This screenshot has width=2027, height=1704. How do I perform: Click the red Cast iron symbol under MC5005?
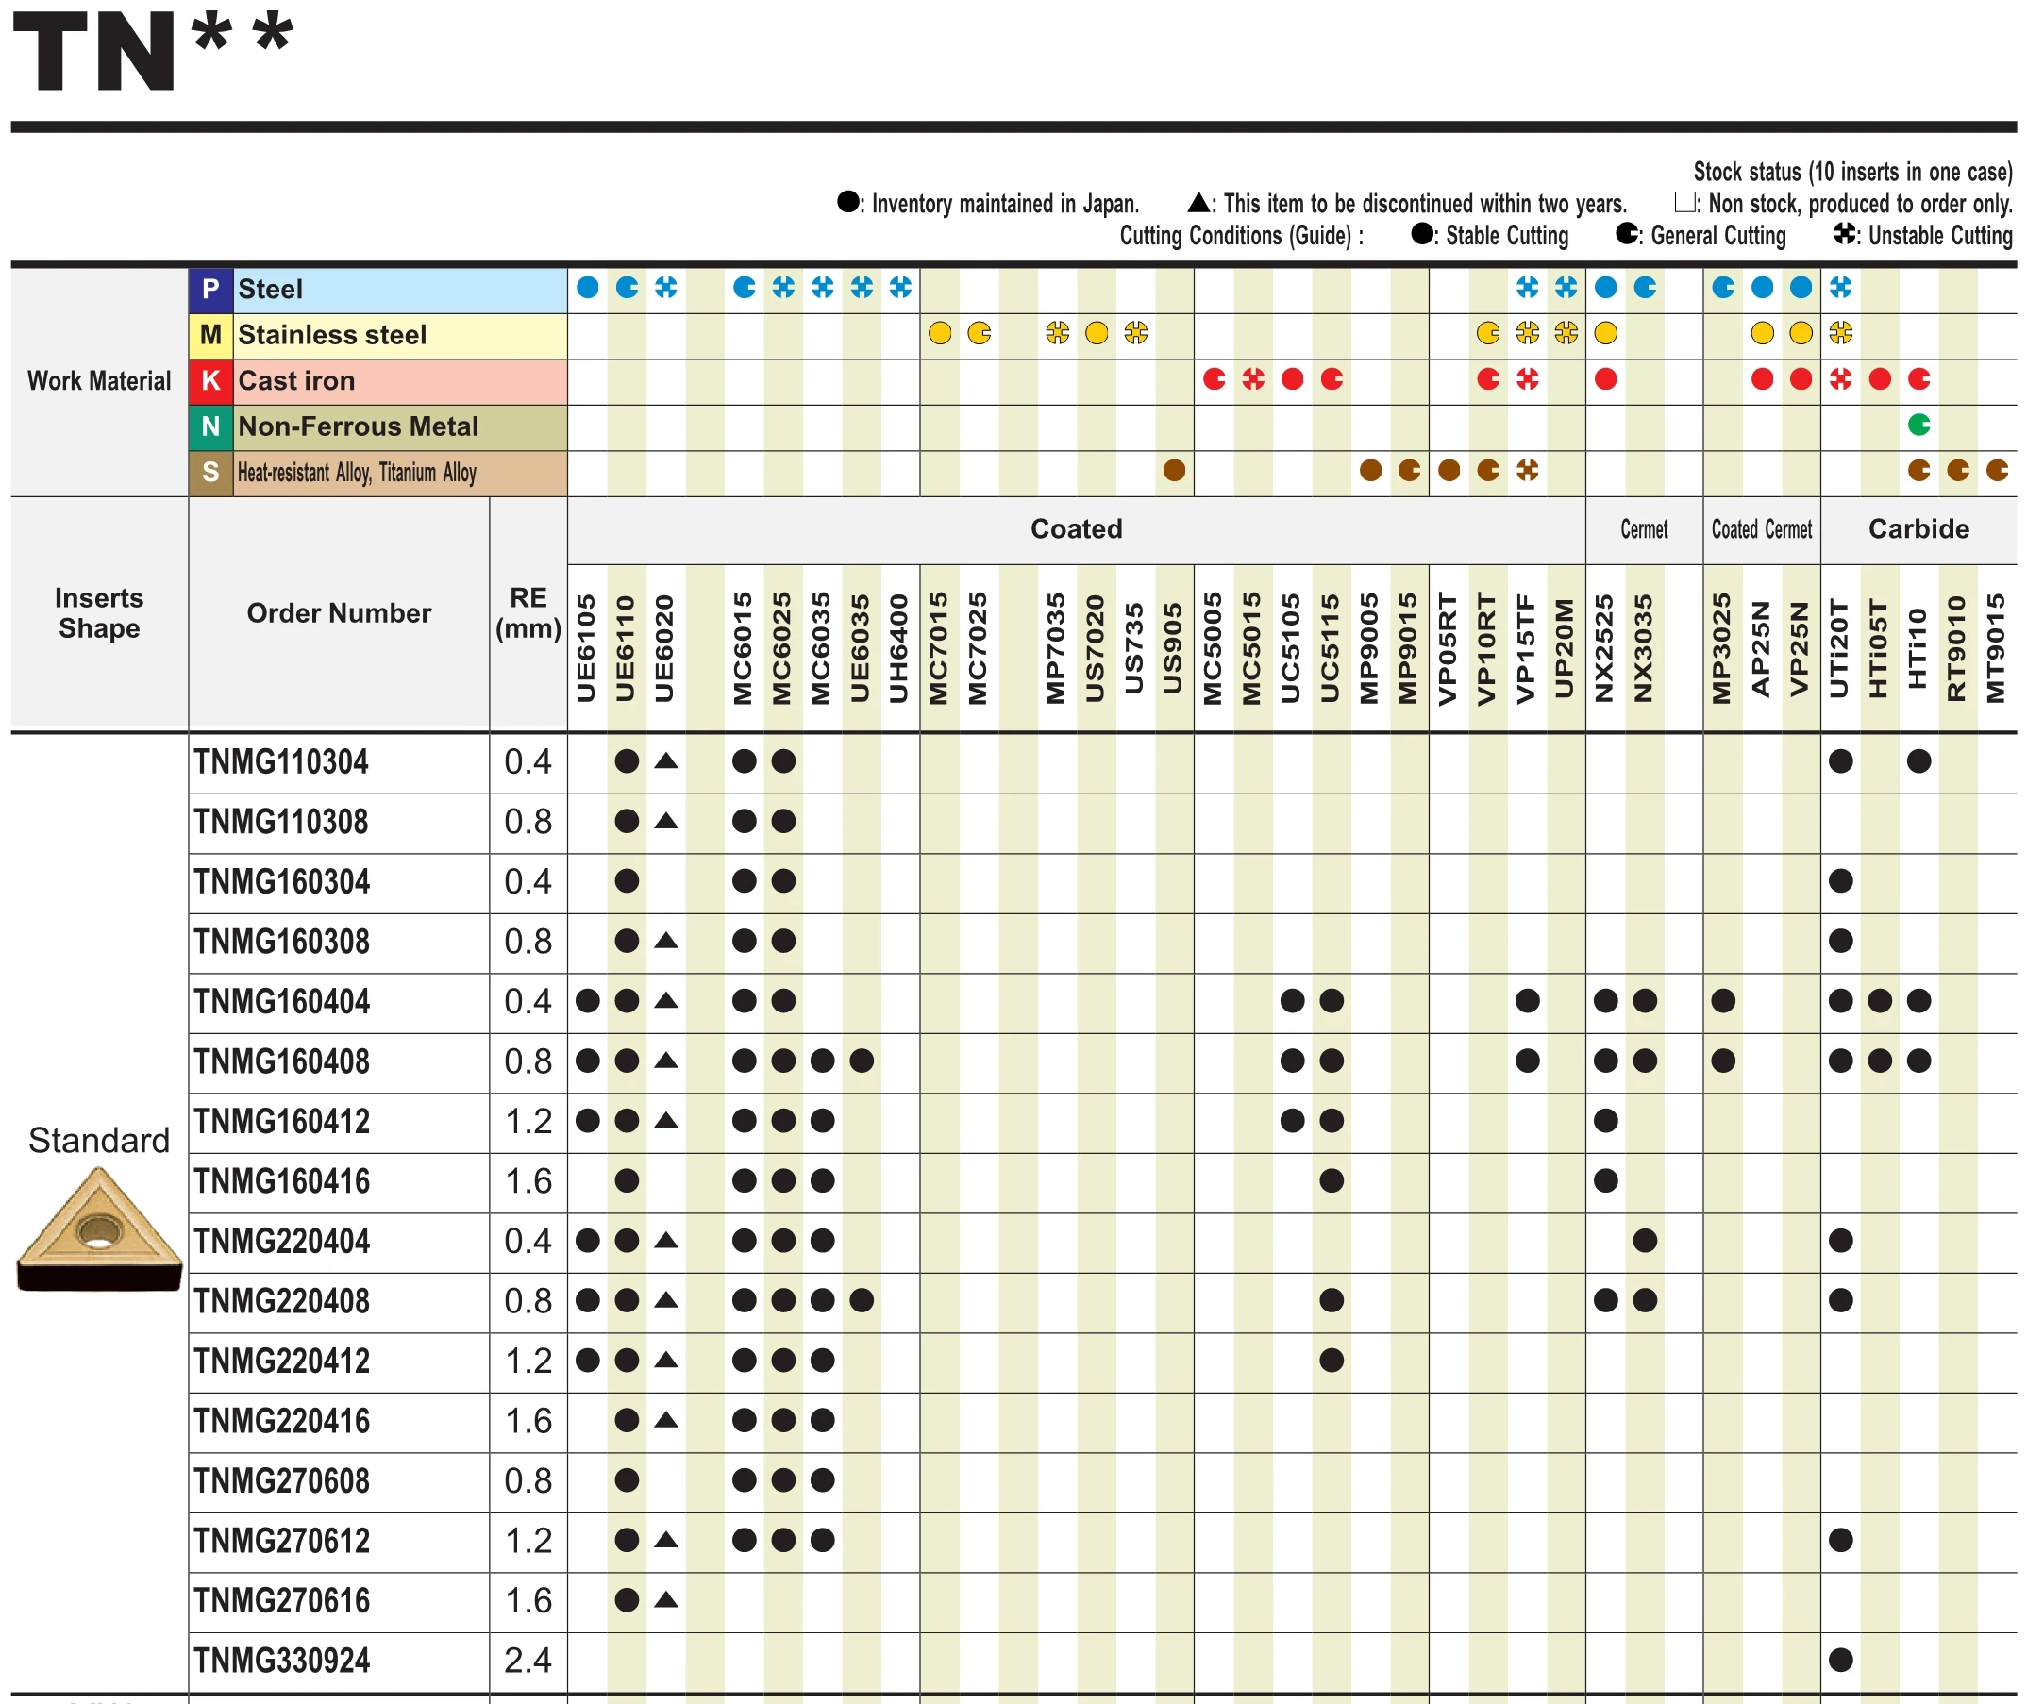(1215, 378)
